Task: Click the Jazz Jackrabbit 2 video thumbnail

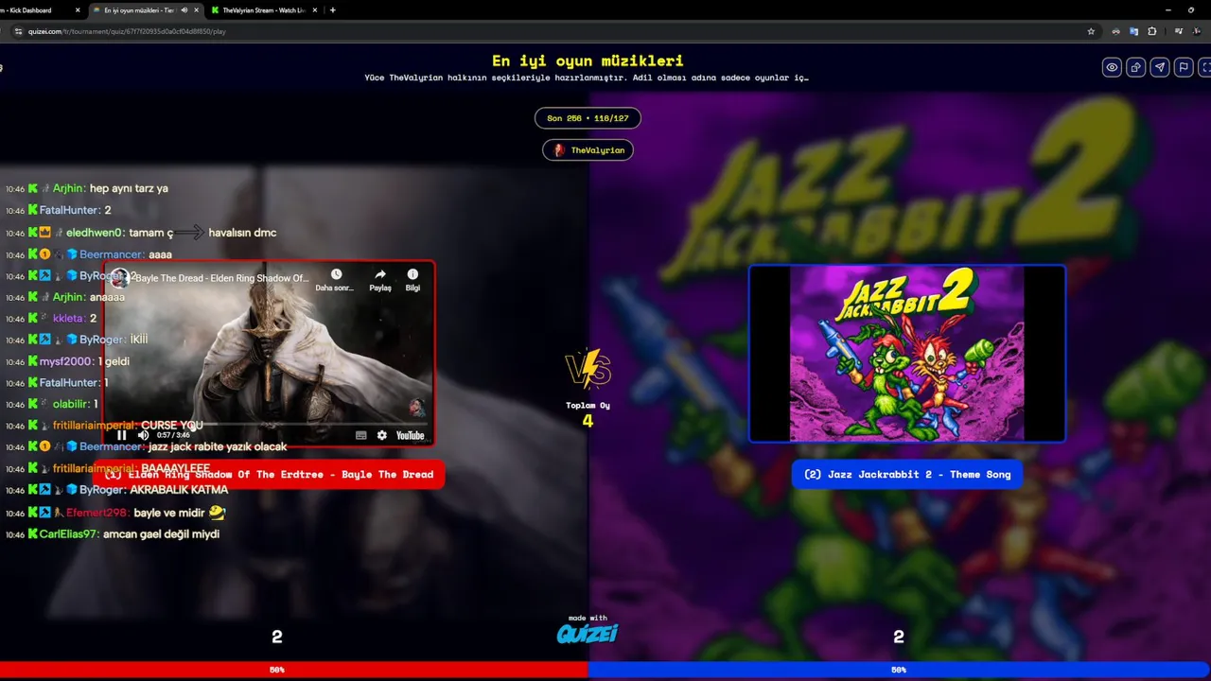Action: click(907, 354)
